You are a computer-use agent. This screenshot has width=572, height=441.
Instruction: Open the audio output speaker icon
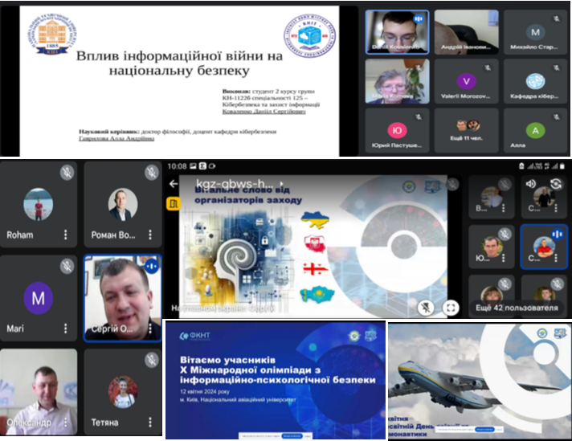[531, 184]
